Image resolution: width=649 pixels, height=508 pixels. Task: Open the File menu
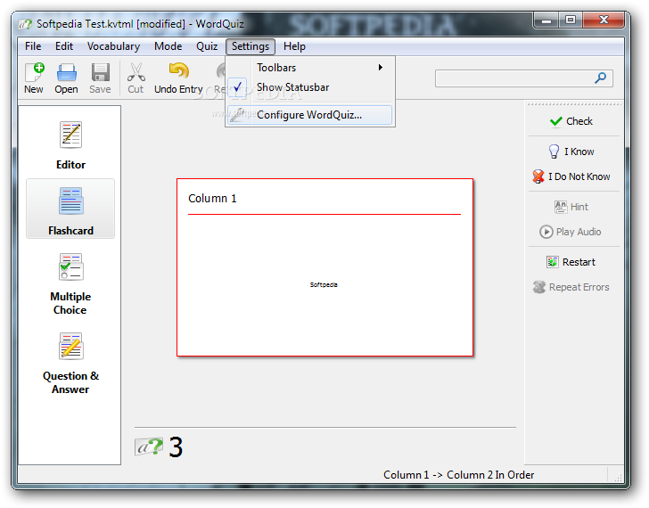click(33, 46)
